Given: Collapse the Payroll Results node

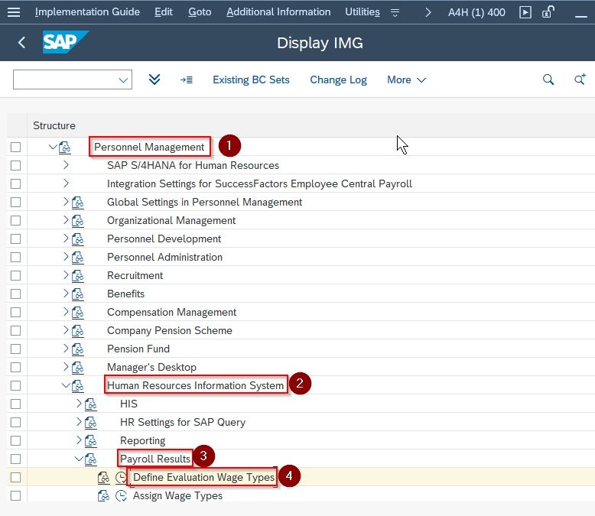Looking at the screenshot, I should tap(79, 459).
